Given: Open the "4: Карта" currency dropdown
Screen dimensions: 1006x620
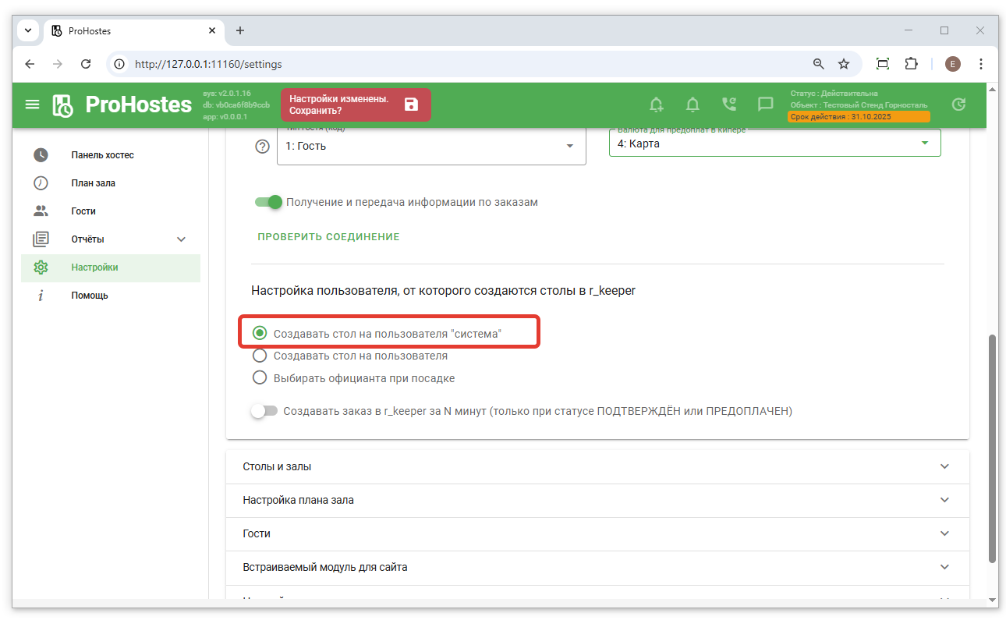Looking at the screenshot, I should (774, 143).
